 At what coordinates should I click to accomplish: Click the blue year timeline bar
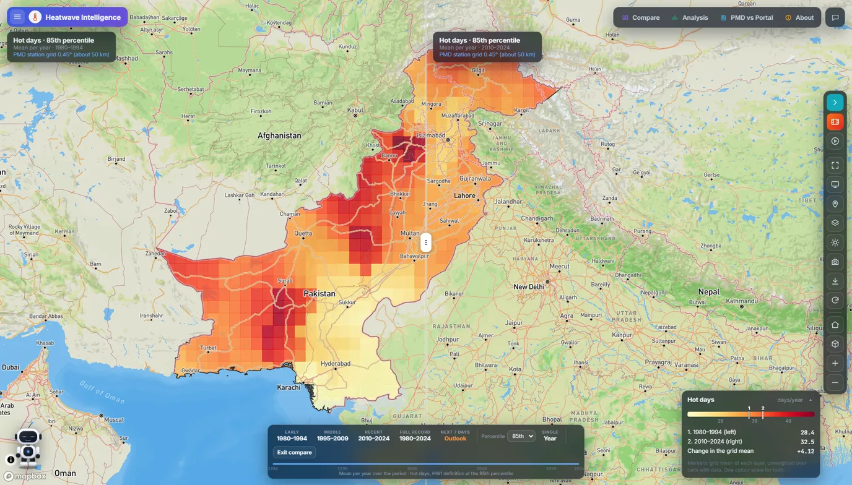(426, 463)
